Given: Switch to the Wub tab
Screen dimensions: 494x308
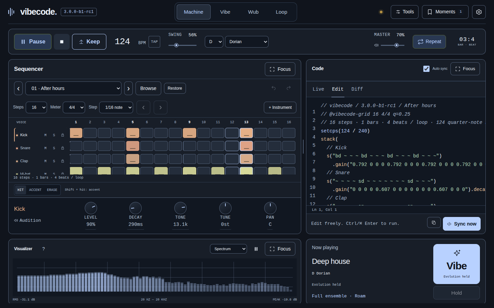Looking at the screenshot, I should (x=253, y=12).
